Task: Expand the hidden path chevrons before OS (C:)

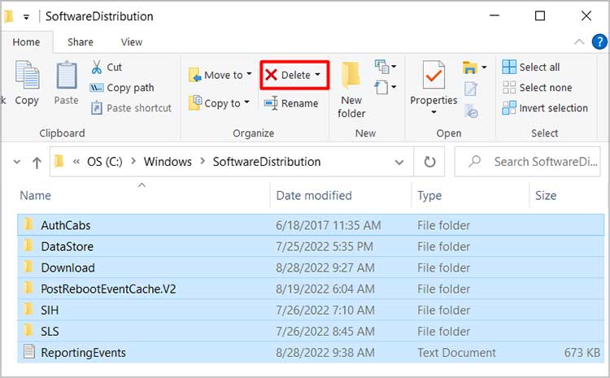Action: 76,162
